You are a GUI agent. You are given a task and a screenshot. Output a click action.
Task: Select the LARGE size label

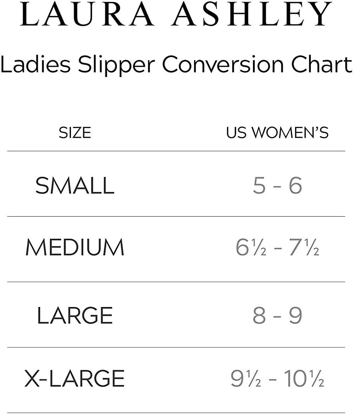tap(75, 315)
